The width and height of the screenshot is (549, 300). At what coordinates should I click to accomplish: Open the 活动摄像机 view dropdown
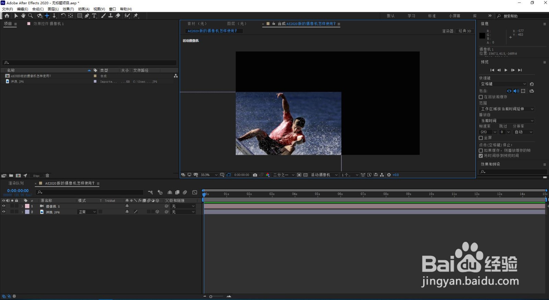click(x=324, y=175)
